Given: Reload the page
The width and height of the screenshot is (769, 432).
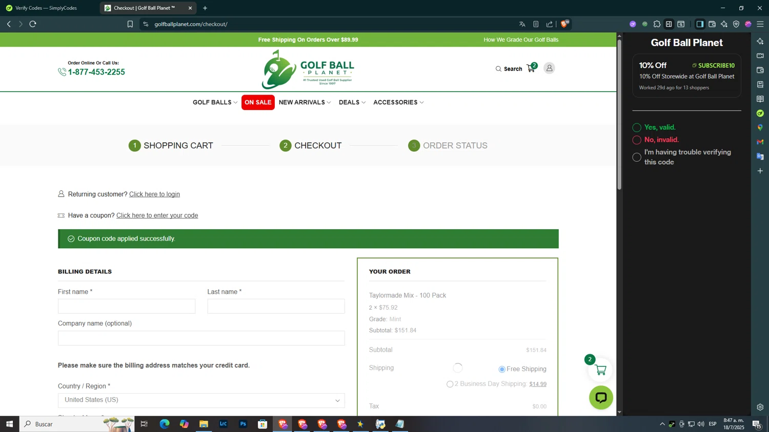Looking at the screenshot, I should [33, 24].
